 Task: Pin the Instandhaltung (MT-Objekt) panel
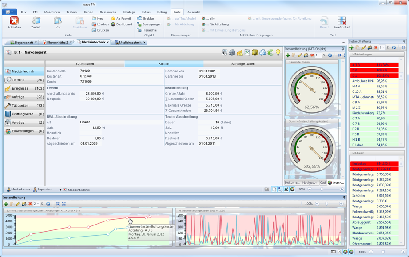[343, 49]
